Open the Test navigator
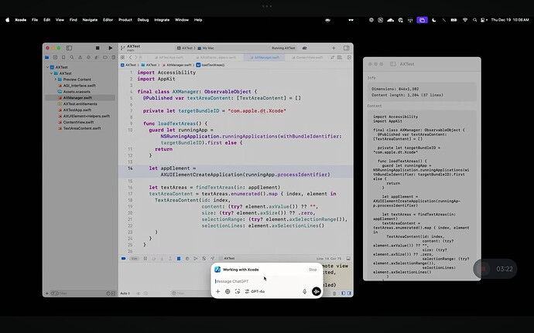The image size is (534, 333). click(88, 57)
